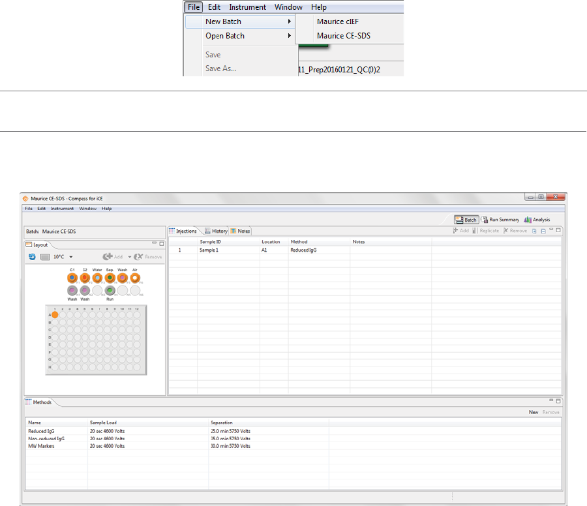Screen dimensions: 587x506
Task: Click Remove in Injections toolbar
Action: pos(515,231)
